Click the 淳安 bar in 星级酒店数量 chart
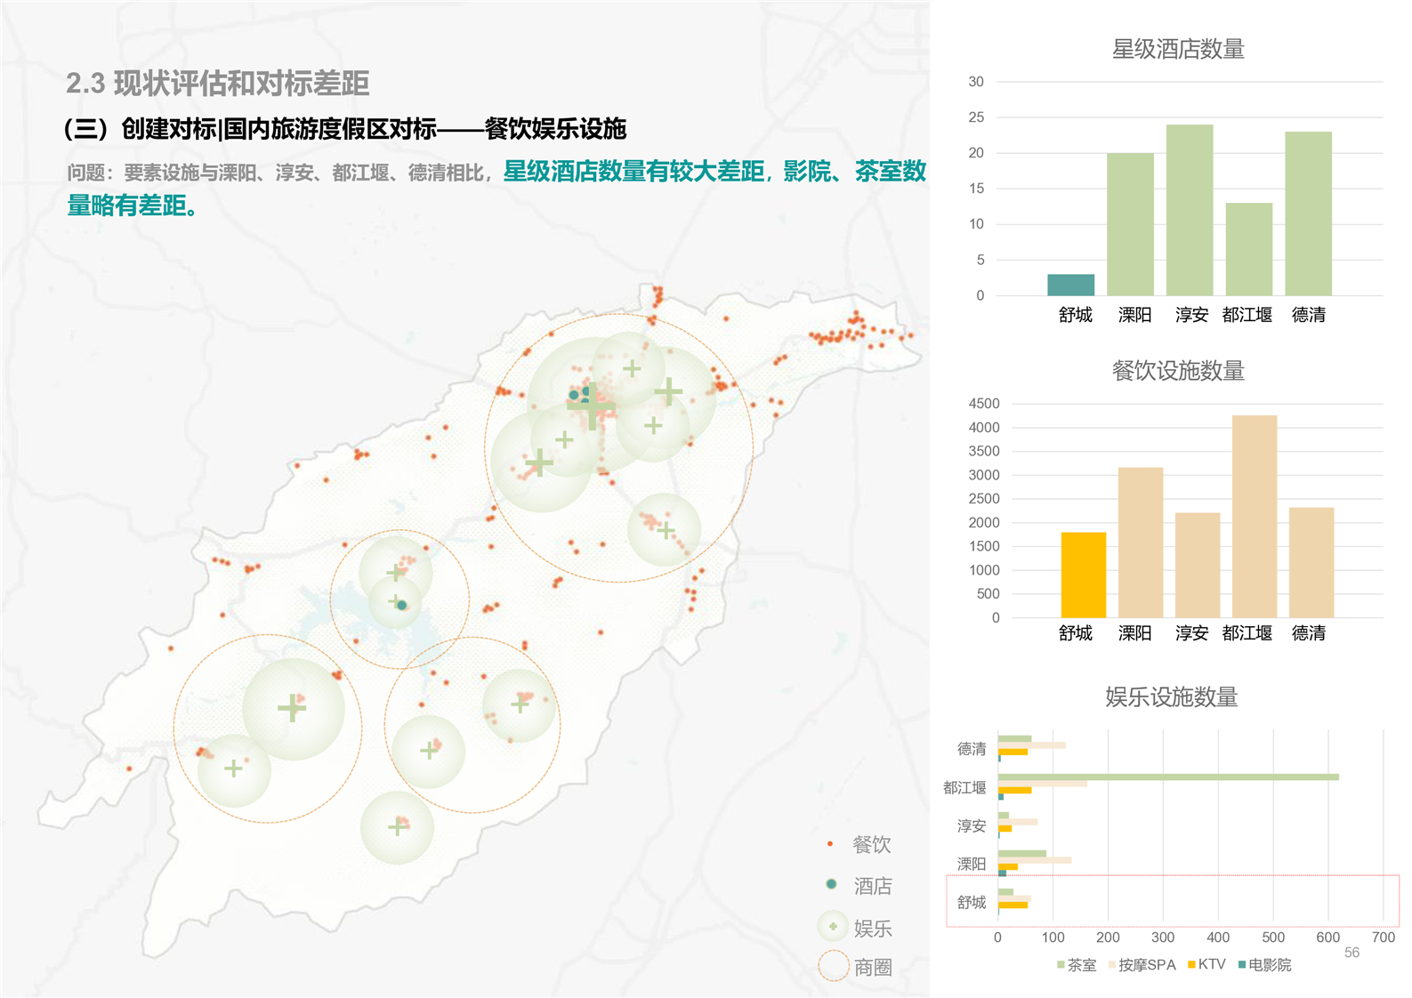This screenshot has width=1412, height=998. [1190, 210]
